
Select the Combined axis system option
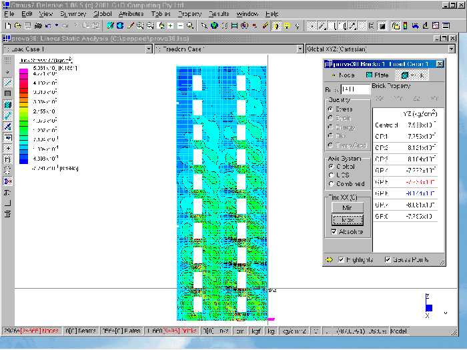[331, 183]
